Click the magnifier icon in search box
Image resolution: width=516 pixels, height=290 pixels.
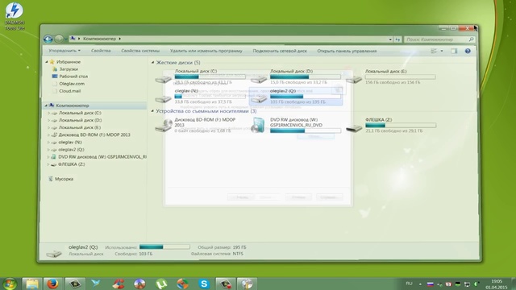[x=471, y=39]
